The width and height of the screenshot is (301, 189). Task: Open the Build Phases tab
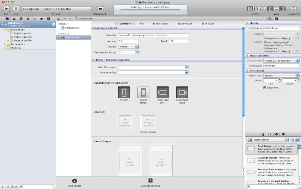[185, 24]
